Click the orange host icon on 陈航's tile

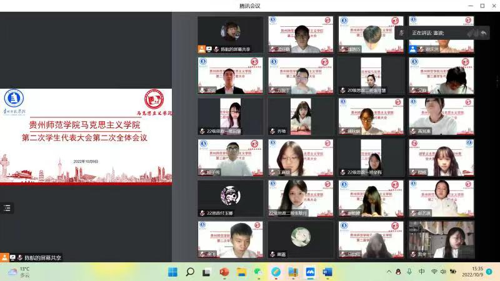click(x=201, y=49)
